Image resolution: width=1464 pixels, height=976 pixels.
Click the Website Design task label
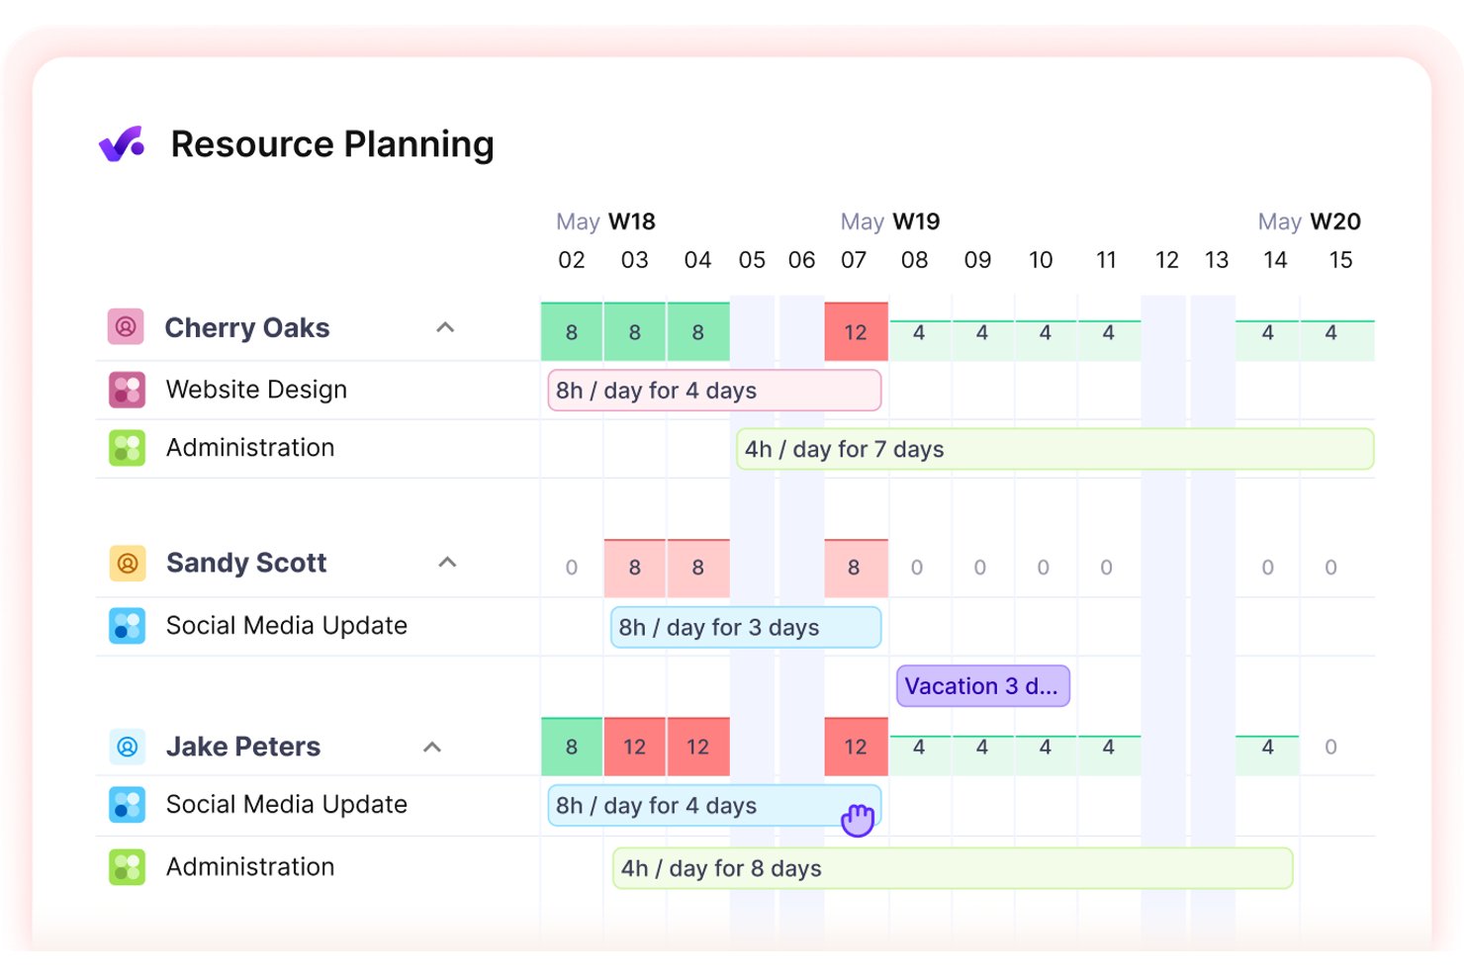point(256,390)
